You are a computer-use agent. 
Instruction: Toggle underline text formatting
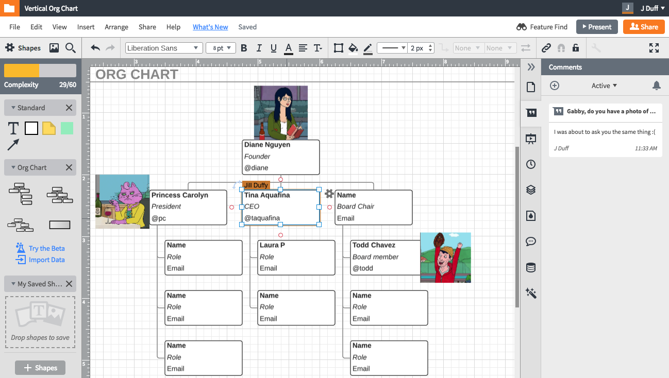[274, 47]
